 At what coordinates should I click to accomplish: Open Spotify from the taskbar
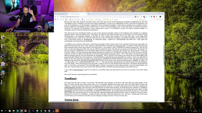pos(41,111)
